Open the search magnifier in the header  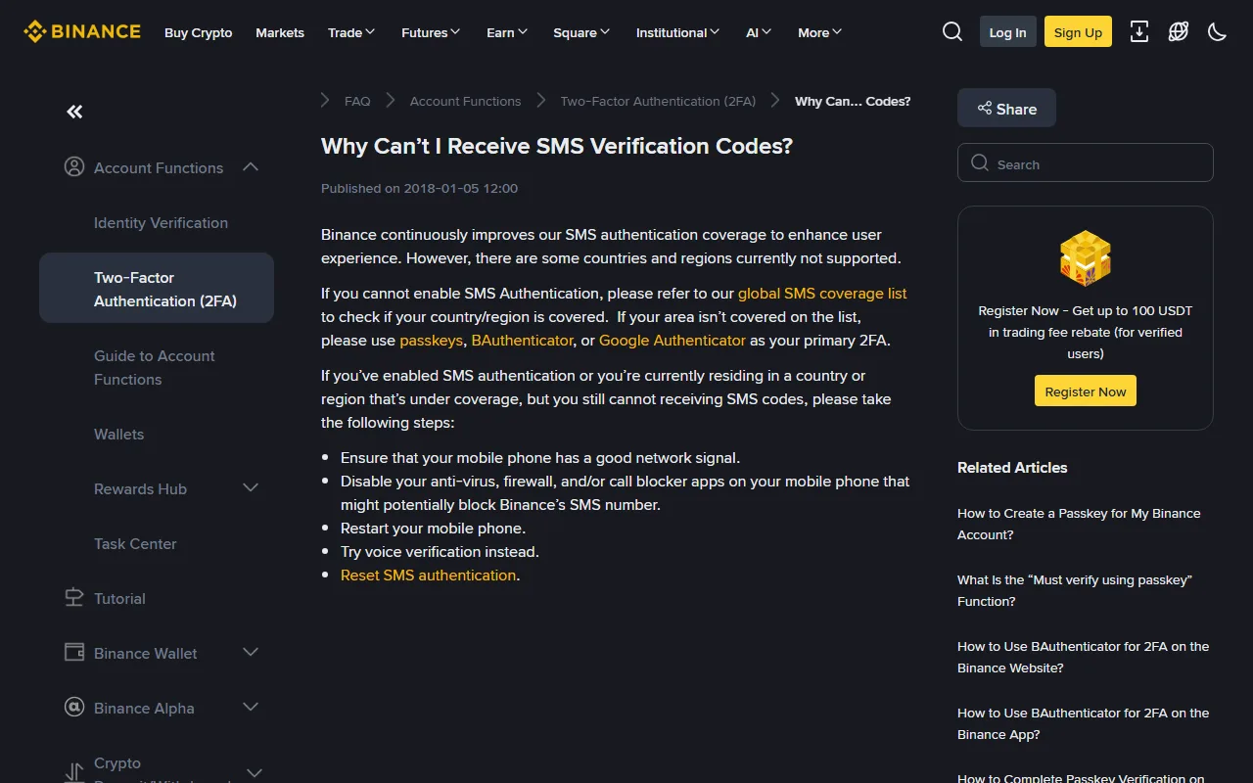click(x=952, y=32)
